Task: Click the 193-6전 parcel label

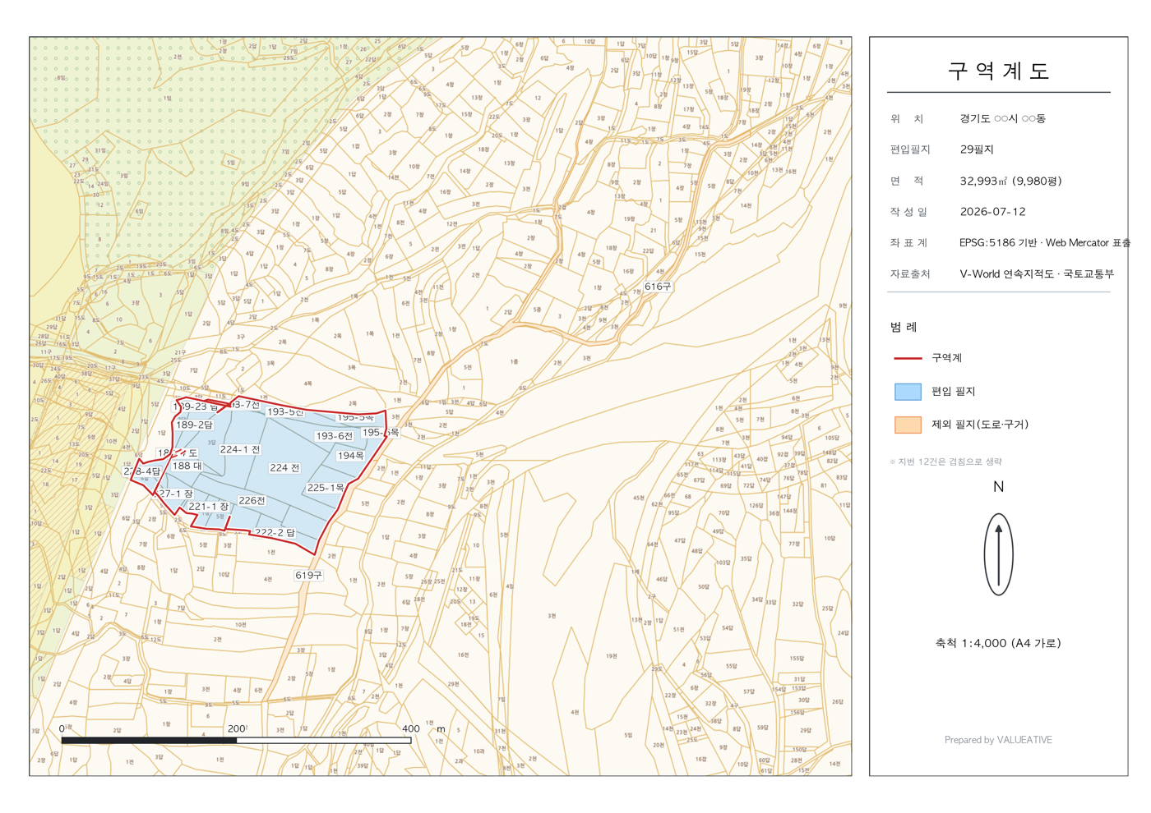Action: (334, 436)
